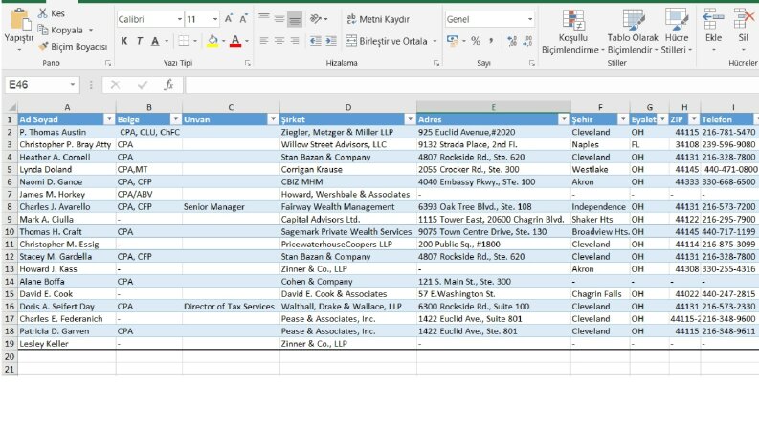This screenshot has width=759, height=426.
Task: Open Adres filter dropdown
Action: point(564,119)
